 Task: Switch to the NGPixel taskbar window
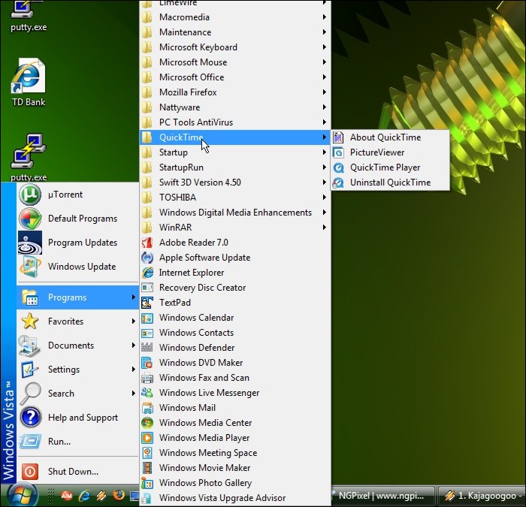pyautogui.click(x=383, y=496)
